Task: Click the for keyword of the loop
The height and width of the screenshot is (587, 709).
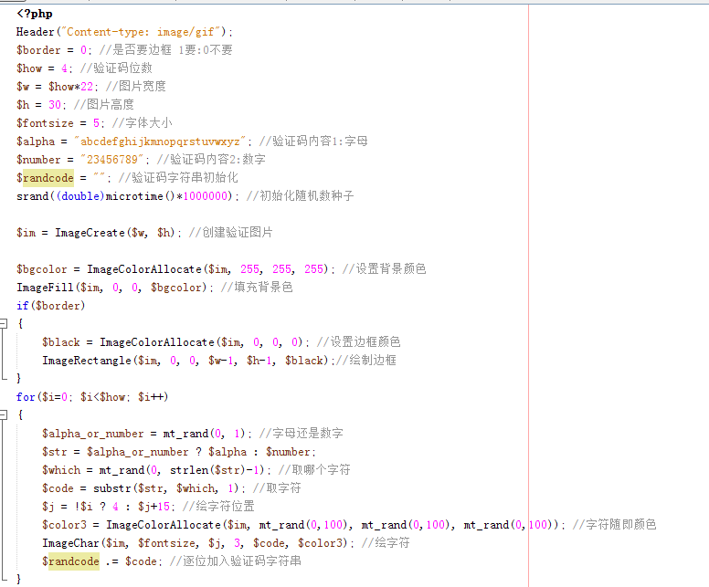Action: [26, 397]
